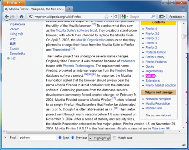189x150 pixels.
Task: Close the find bar with the X icon
Action: (x=5, y=138)
